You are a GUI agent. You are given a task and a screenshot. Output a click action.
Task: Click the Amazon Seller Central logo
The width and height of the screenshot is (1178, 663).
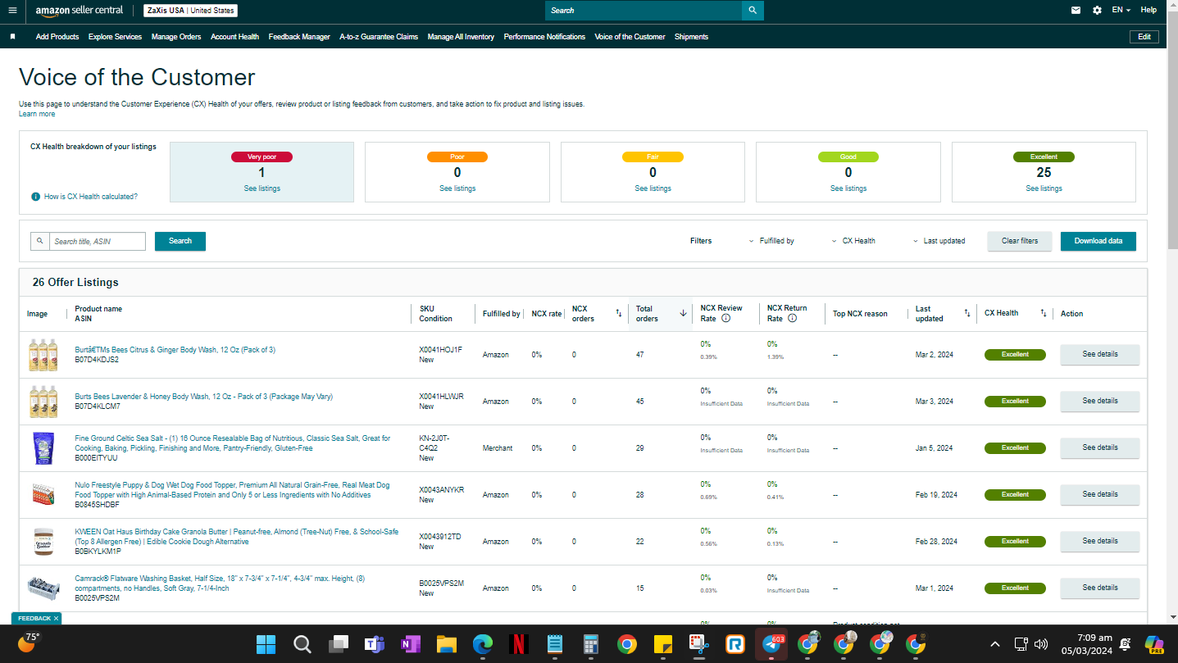(x=80, y=11)
